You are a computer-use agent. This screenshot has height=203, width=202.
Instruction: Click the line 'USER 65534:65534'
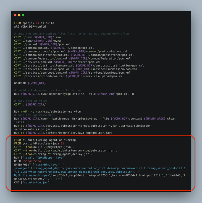point(27,161)
